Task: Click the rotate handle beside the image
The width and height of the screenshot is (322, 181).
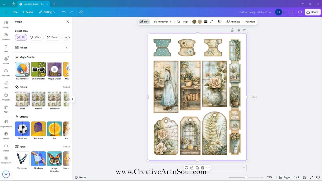Action: [254, 97]
